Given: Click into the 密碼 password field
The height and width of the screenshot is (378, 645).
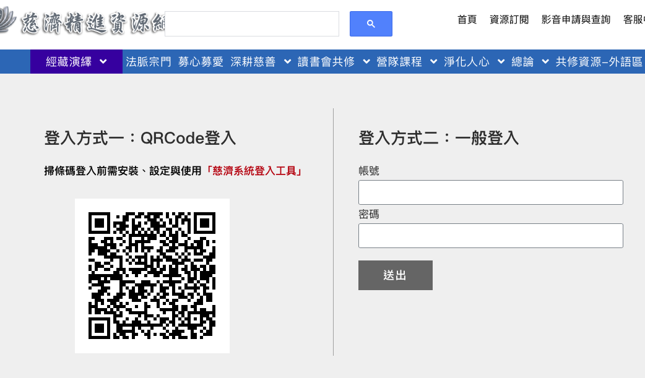Looking at the screenshot, I should 491,236.
